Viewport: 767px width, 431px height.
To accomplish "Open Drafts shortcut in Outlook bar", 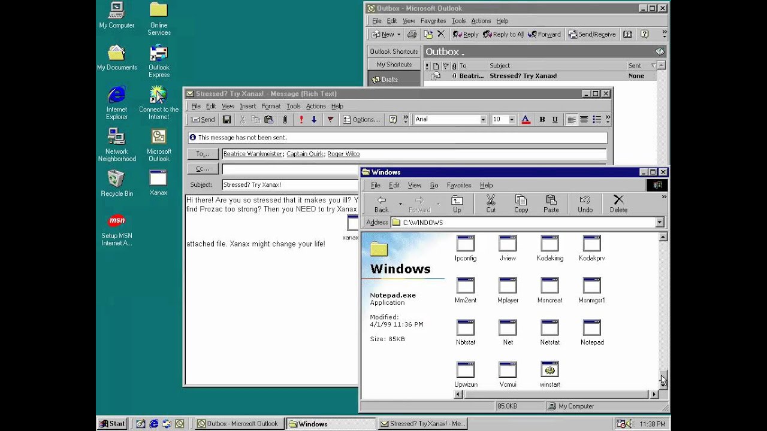I will [x=385, y=80].
